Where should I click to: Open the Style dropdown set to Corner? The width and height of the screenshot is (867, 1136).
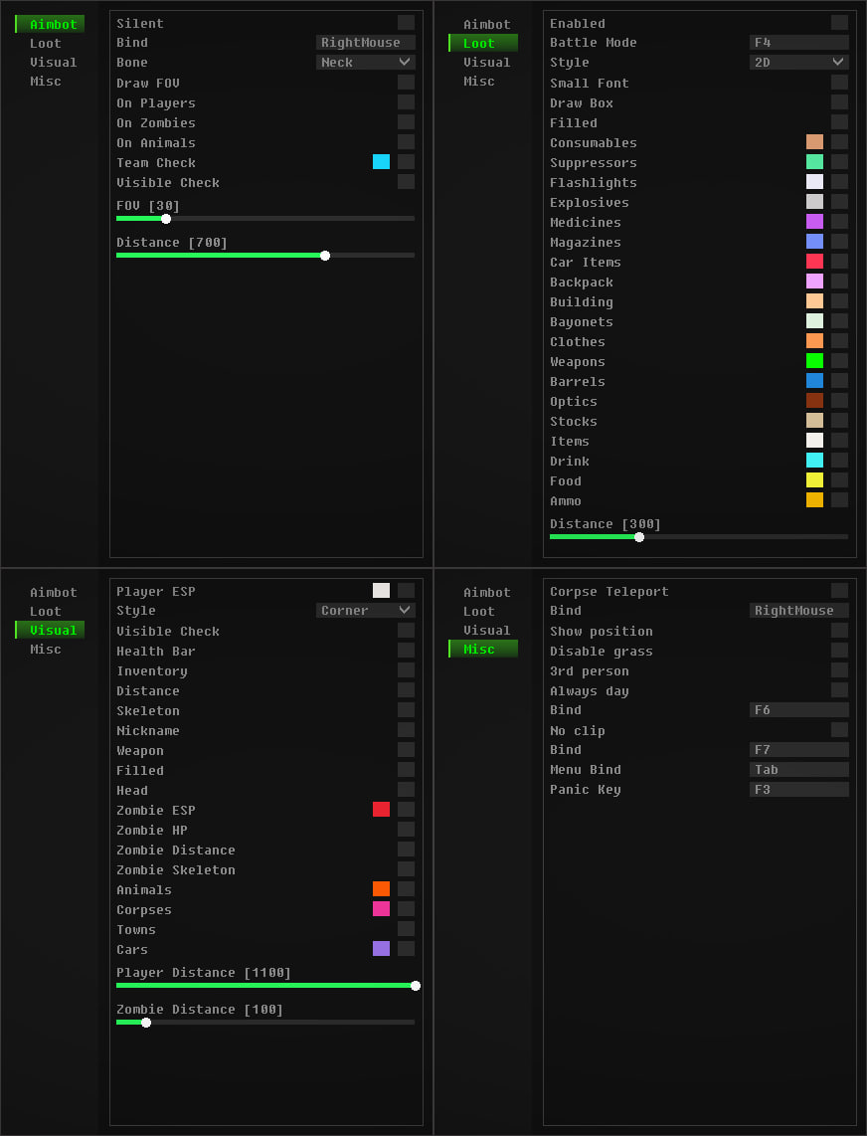click(x=365, y=610)
